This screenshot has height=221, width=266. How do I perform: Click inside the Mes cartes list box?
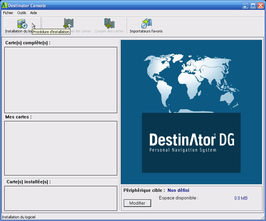click(61, 148)
